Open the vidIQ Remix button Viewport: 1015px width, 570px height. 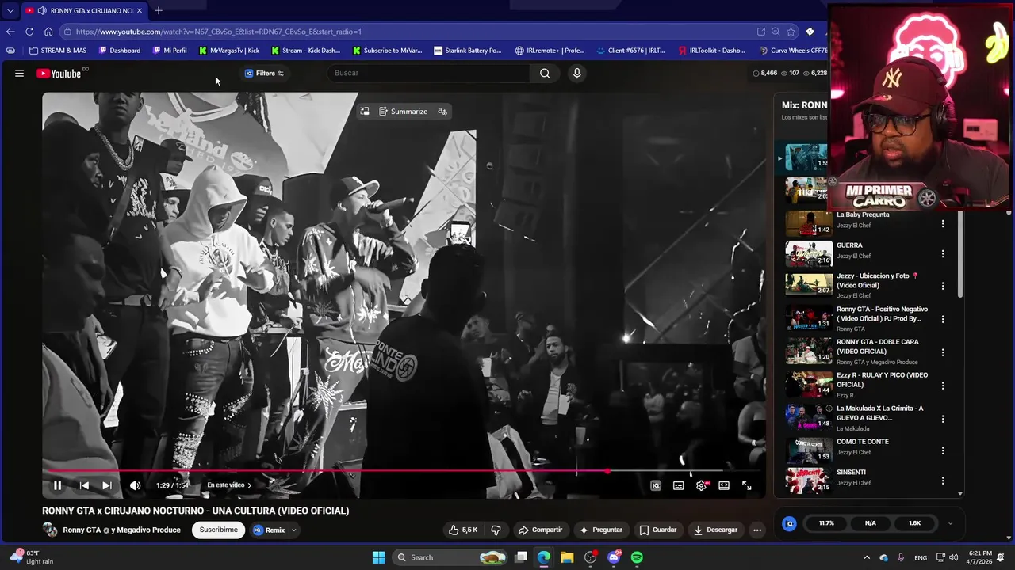coord(270,530)
